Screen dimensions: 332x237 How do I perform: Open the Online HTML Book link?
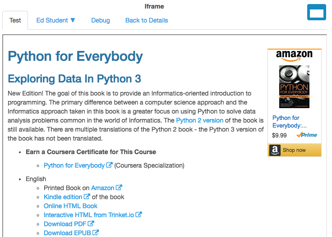pos(70,206)
